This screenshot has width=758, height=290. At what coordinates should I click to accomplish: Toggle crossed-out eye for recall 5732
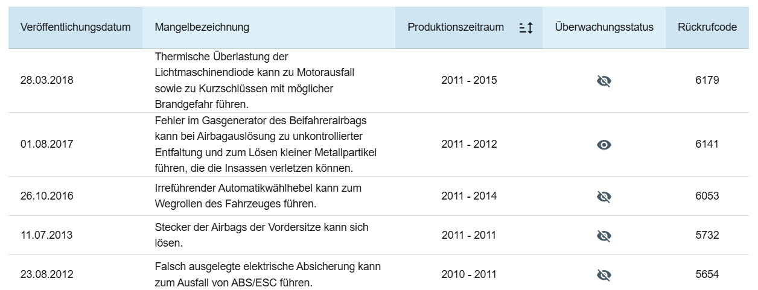tap(604, 236)
